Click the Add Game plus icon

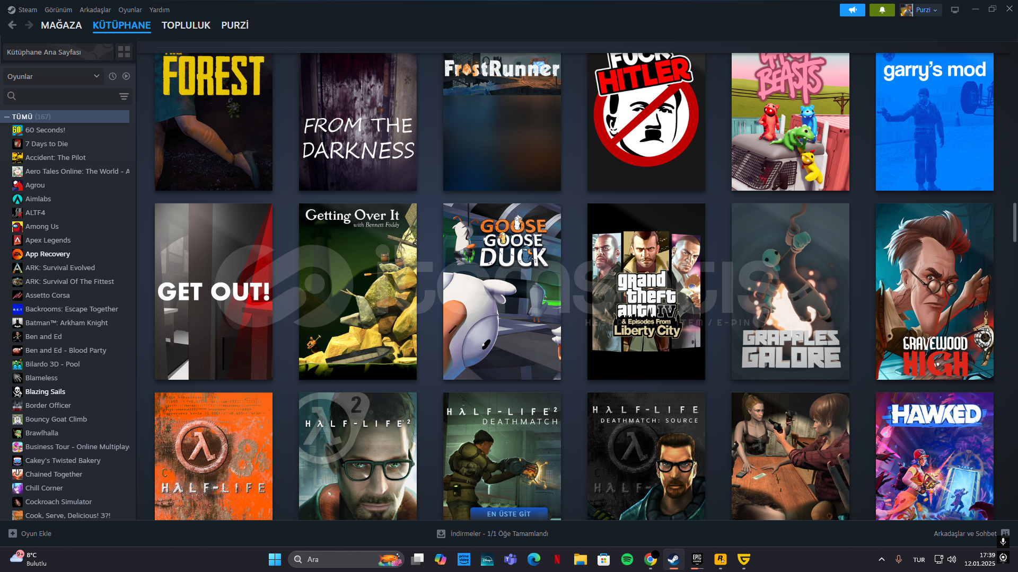click(13, 533)
